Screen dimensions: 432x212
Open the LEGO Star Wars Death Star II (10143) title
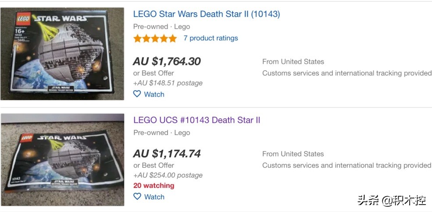click(207, 14)
